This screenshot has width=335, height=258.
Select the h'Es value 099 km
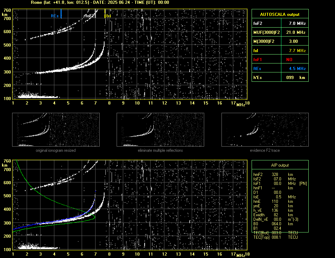point(296,78)
